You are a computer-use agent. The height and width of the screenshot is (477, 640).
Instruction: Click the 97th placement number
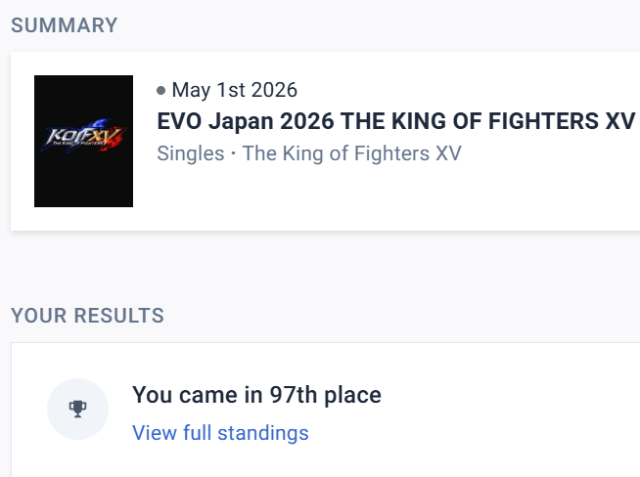point(293,395)
